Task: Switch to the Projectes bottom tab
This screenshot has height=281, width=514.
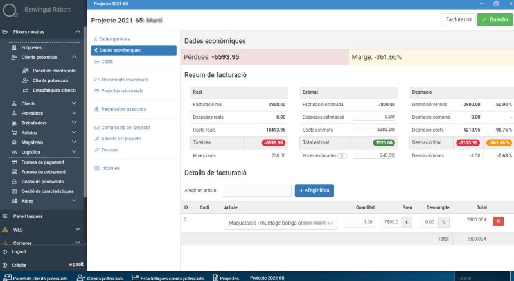Action: coord(226,278)
